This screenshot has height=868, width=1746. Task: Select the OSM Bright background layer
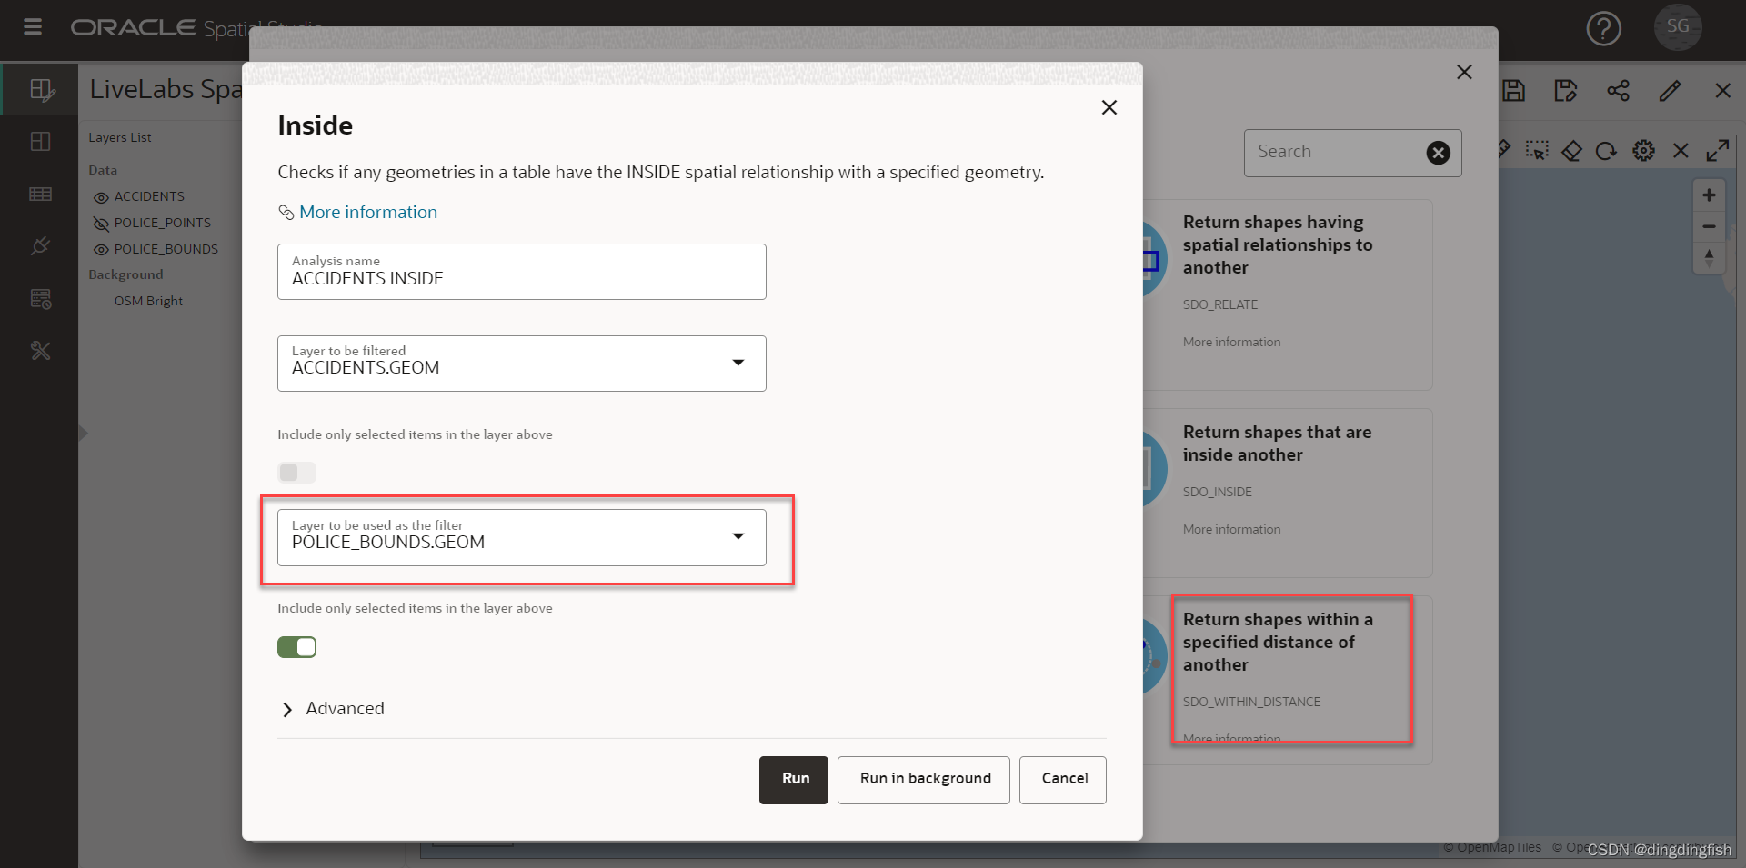[148, 301]
